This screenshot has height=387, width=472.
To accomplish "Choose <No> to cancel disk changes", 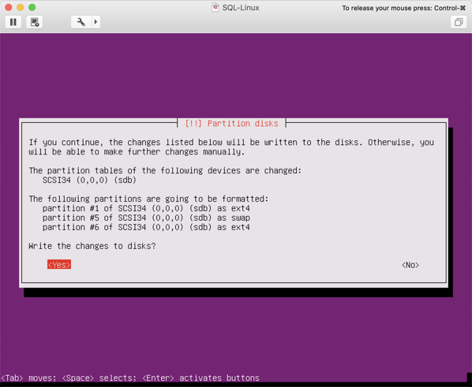I will [410, 265].
